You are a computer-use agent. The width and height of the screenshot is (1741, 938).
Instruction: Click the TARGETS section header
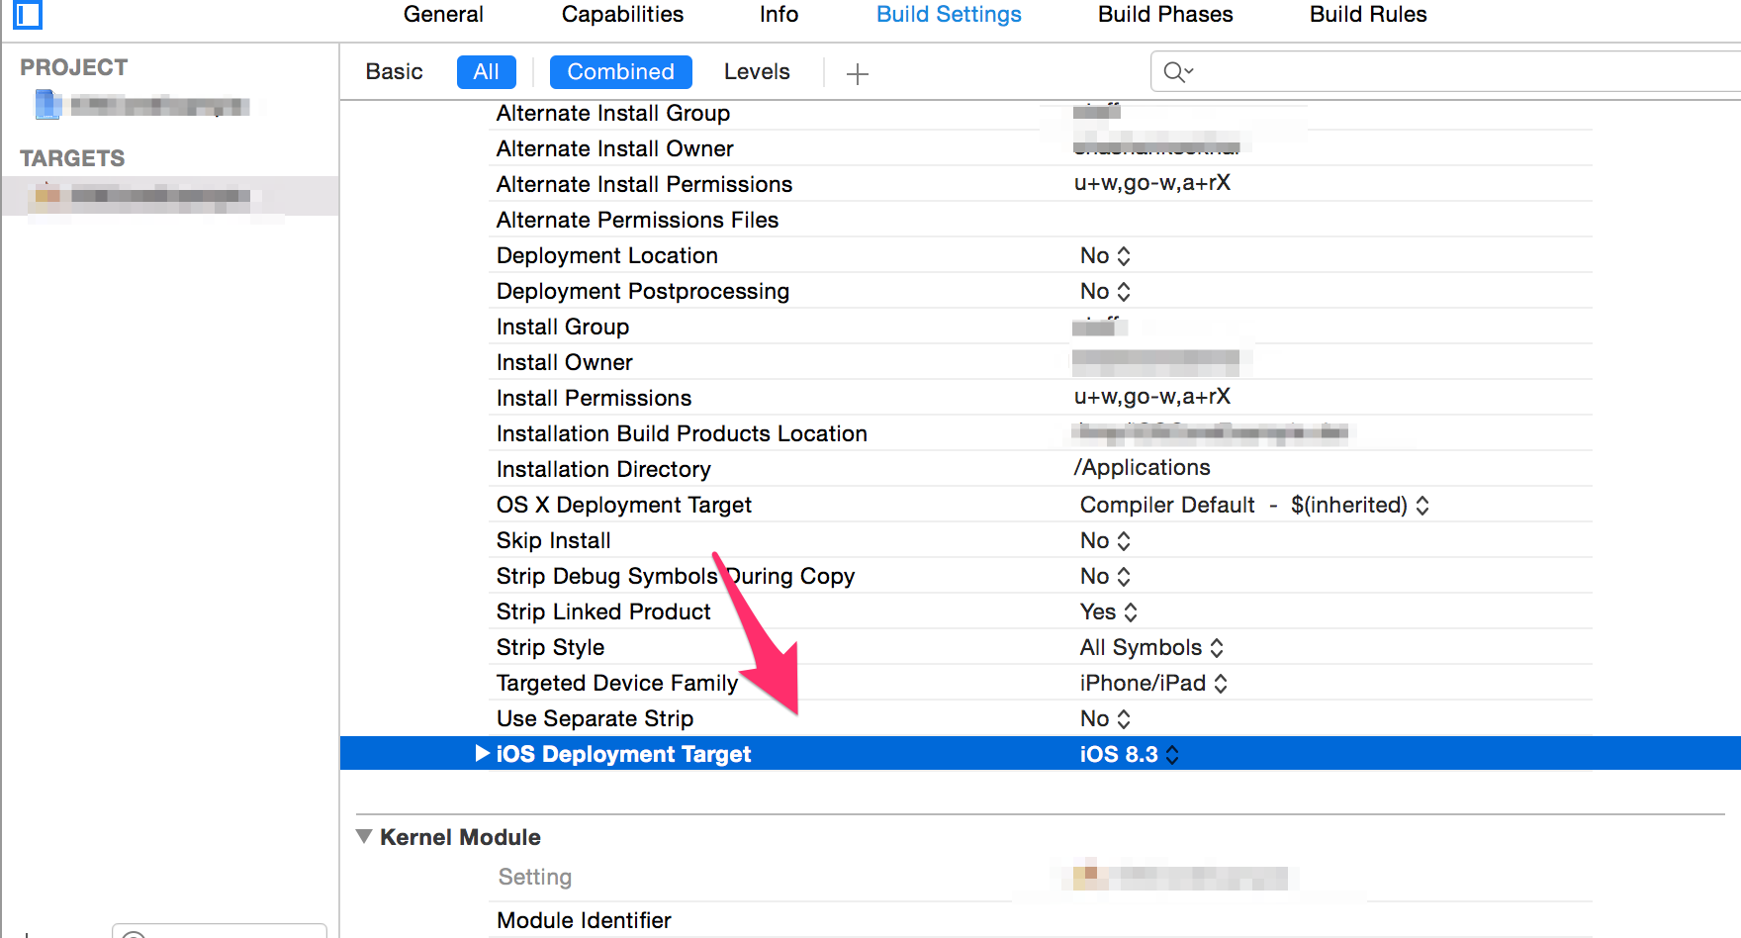point(72,158)
